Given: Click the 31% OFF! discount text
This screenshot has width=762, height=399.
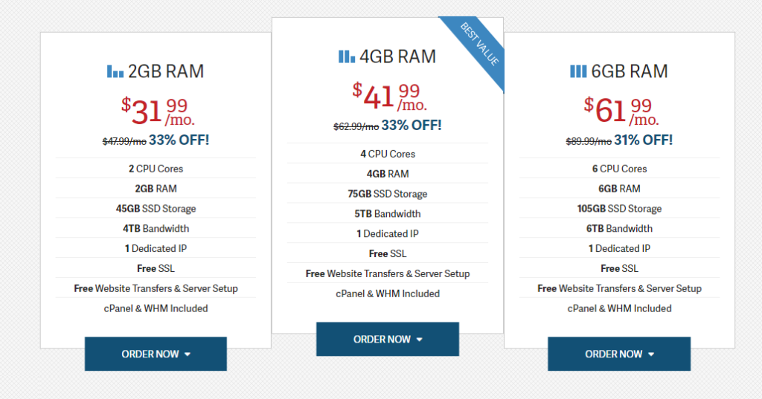Looking at the screenshot, I should click(644, 140).
